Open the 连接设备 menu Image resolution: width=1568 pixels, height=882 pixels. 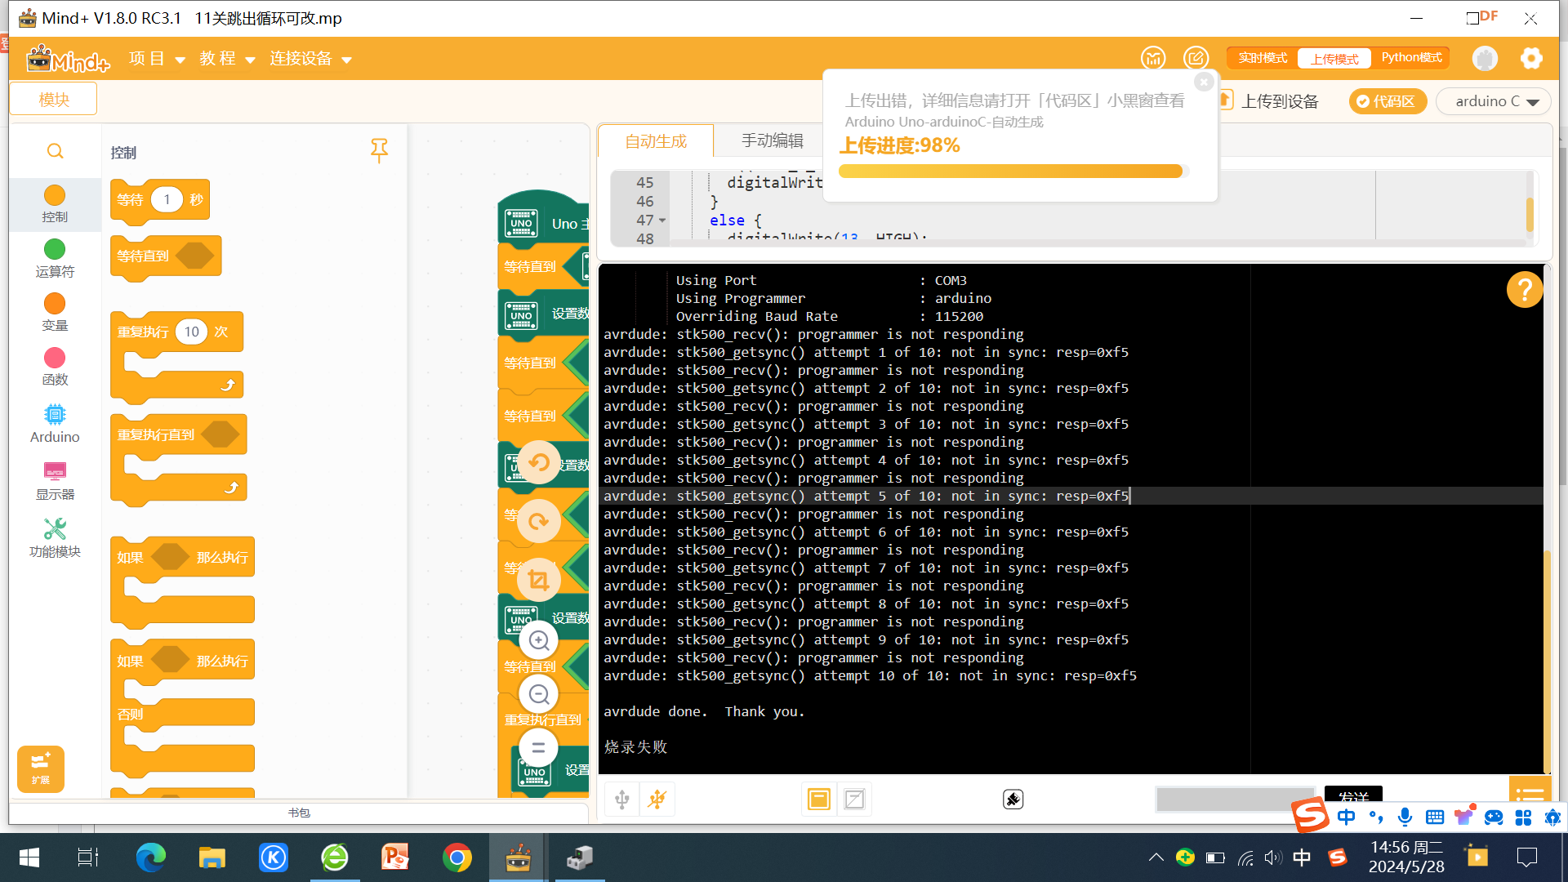click(x=310, y=59)
